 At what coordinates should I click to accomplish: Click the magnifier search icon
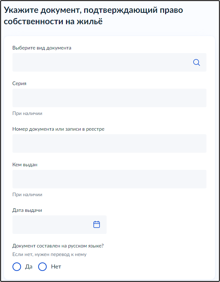[x=196, y=62]
